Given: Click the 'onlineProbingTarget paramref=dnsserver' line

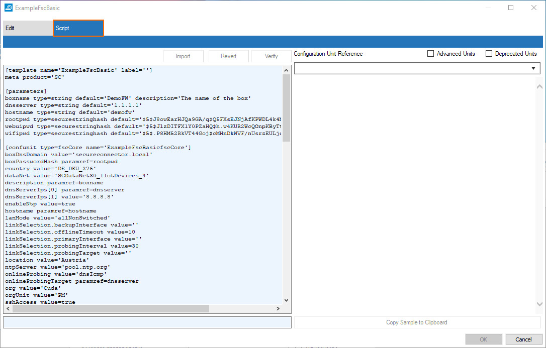Looking at the screenshot, I should tap(72, 281).
